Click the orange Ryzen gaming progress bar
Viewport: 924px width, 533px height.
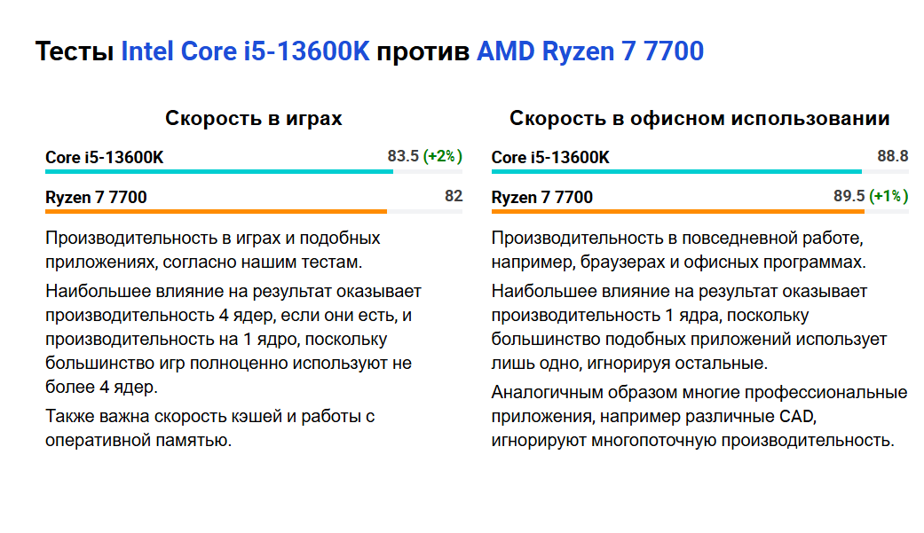pyautogui.click(x=216, y=211)
